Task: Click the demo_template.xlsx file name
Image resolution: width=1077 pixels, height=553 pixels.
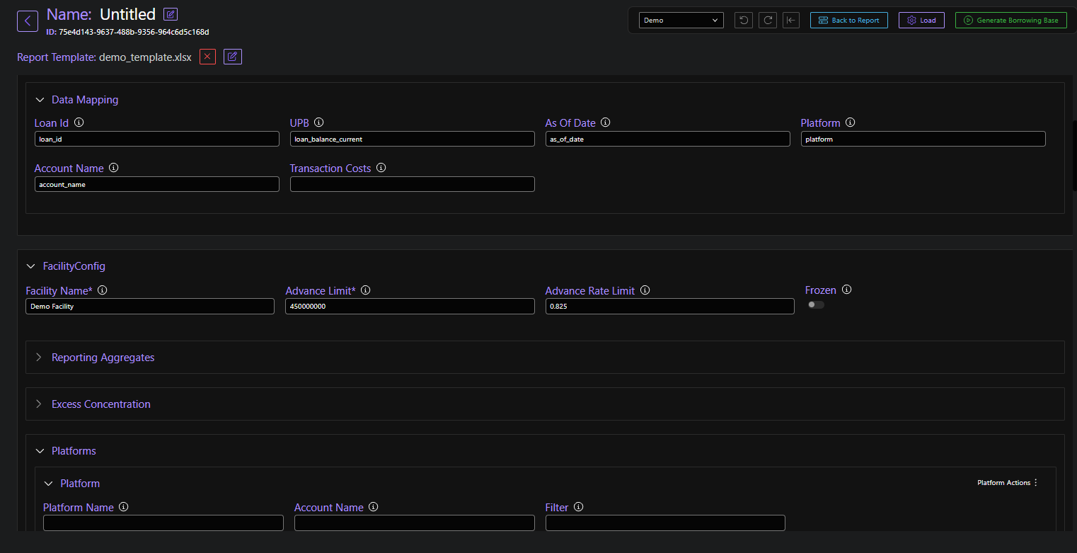Action: [145, 57]
